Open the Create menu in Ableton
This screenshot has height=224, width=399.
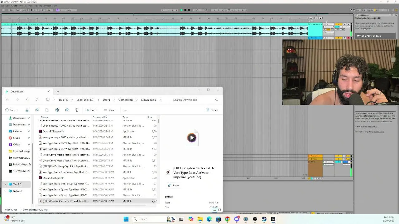tap(14, 6)
